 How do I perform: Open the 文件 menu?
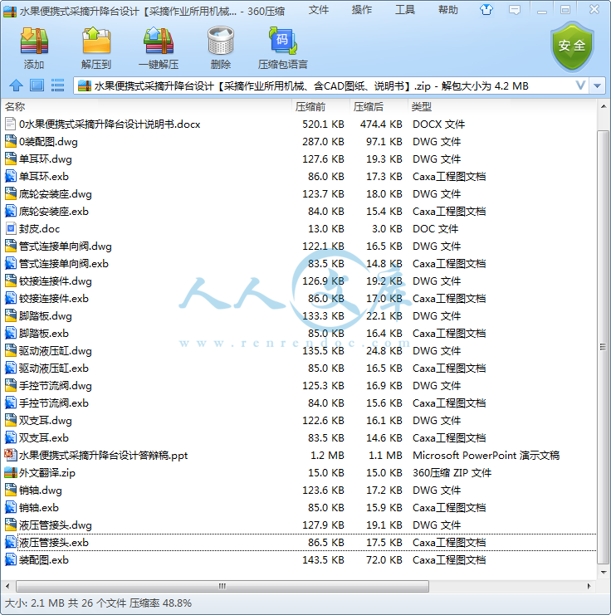[x=318, y=10]
